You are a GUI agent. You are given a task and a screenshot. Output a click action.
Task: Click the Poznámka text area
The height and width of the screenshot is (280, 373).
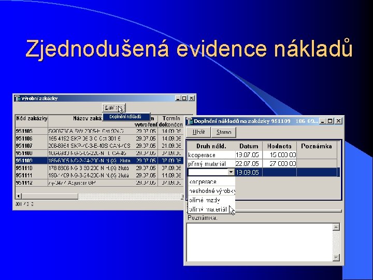[x=260, y=242]
